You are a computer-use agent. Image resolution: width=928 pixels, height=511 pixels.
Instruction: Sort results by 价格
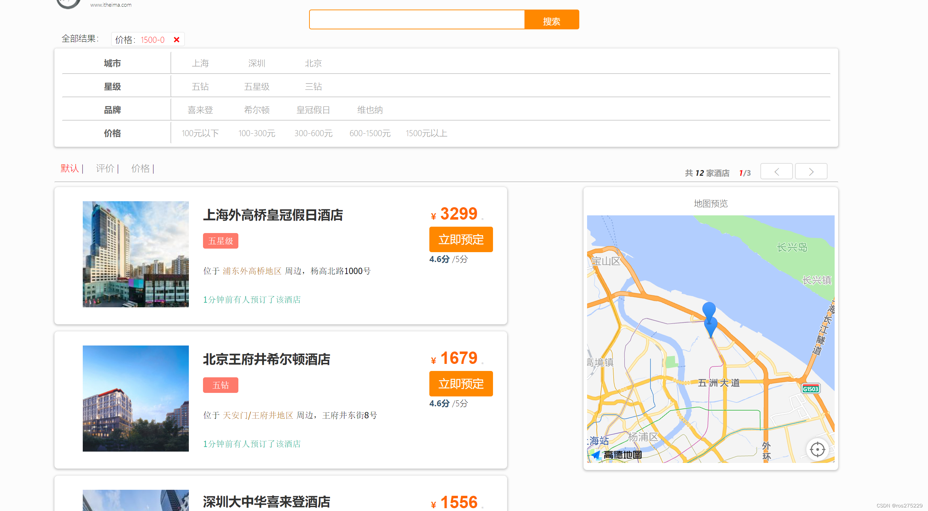[x=140, y=169]
